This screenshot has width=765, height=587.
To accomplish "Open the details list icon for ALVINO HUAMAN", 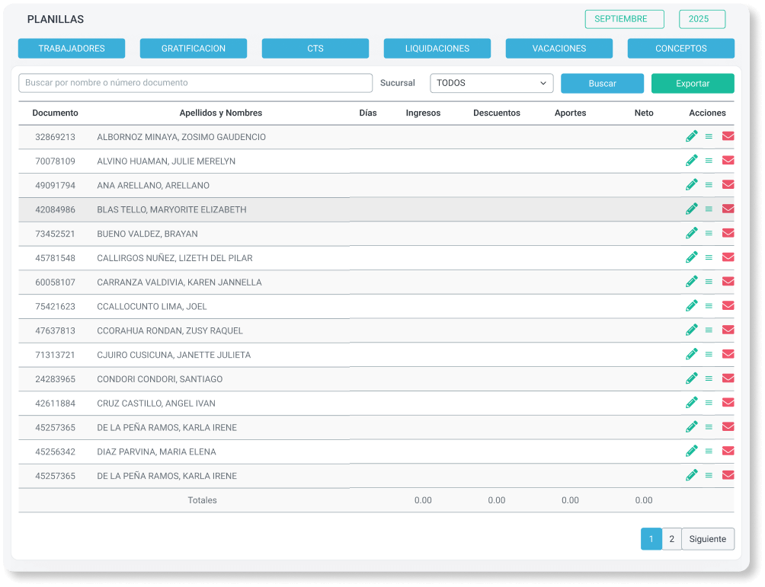I will [x=709, y=161].
